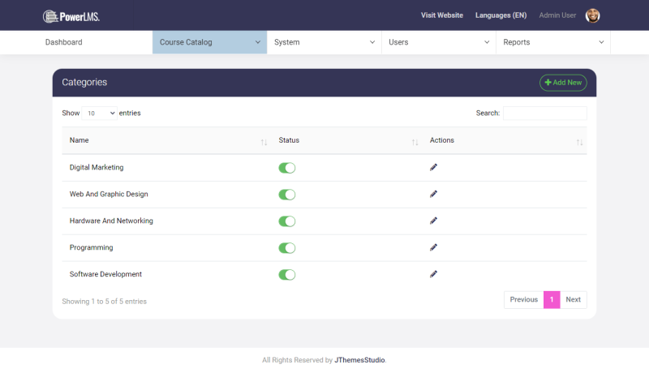Click the Admin User name
Viewport: 649px width, 373px height.
[557, 15]
